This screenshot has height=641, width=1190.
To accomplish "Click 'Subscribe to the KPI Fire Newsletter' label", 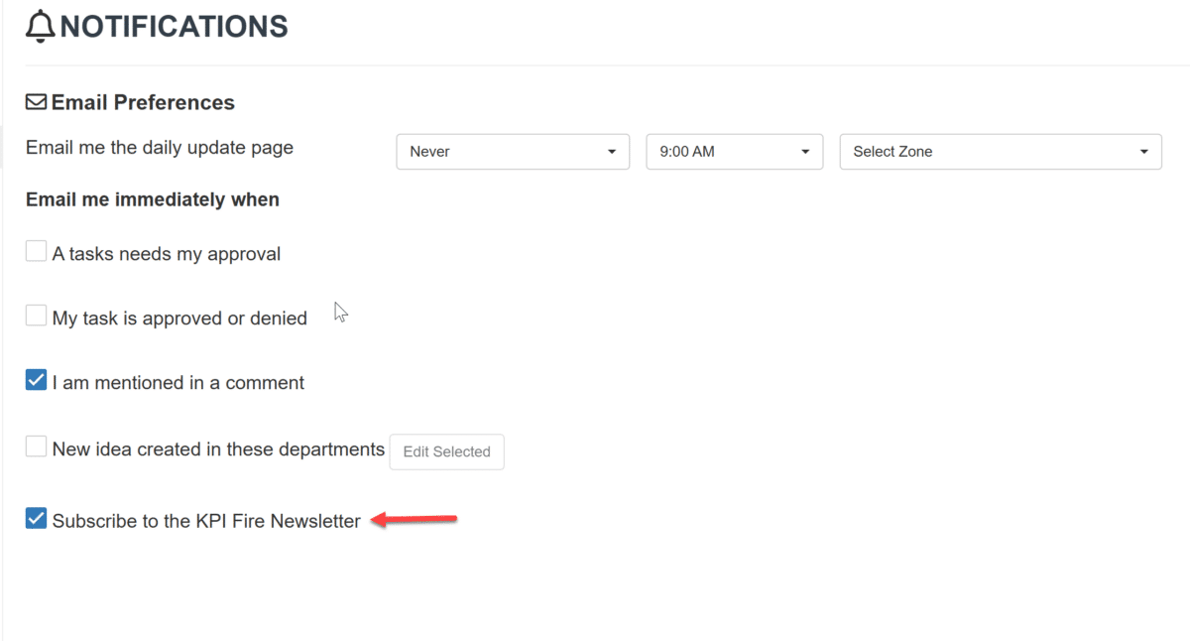I will point(206,521).
